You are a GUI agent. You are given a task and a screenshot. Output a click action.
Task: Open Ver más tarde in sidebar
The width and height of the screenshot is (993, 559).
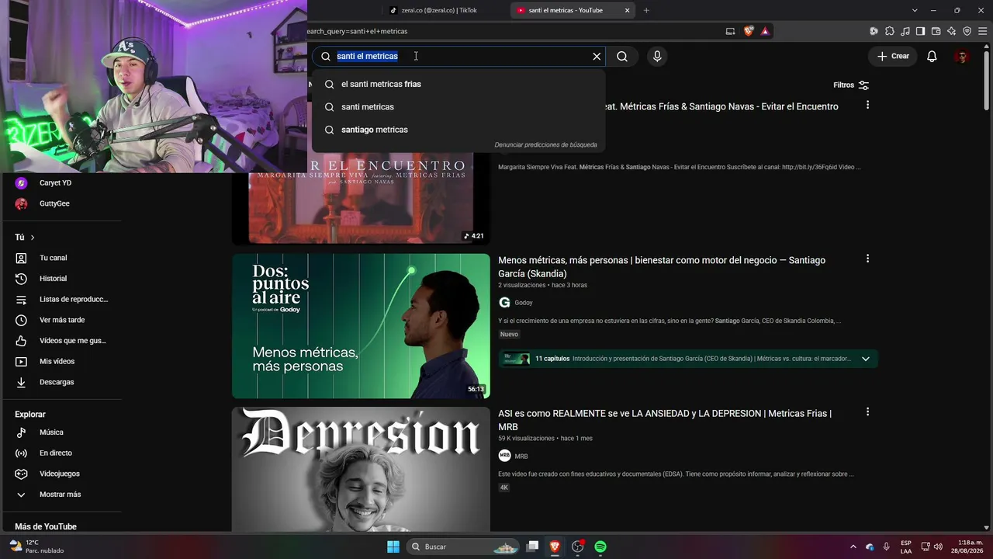[x=62, y=320]
